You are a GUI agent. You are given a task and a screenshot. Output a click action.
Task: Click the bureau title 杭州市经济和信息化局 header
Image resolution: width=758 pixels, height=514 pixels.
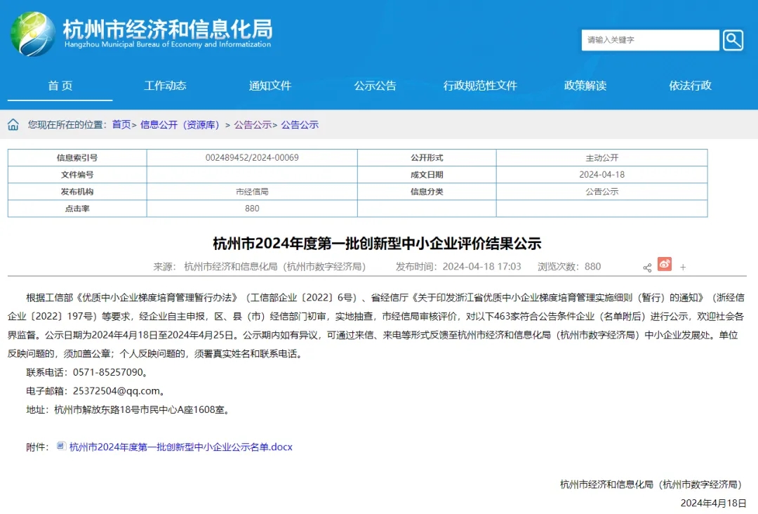tap(168, 29)
